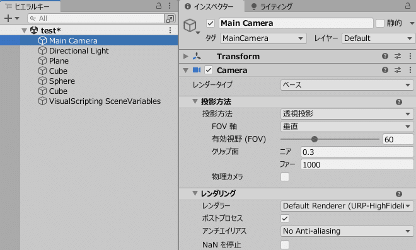Toggle the Main Camera active checkbox

click(211, 23)
